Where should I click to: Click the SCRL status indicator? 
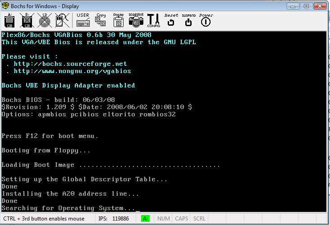tap(199, 219)
